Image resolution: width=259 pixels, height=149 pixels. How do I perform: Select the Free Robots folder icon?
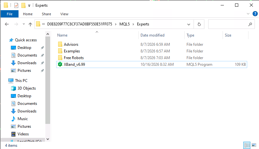[x=60, y=58]
